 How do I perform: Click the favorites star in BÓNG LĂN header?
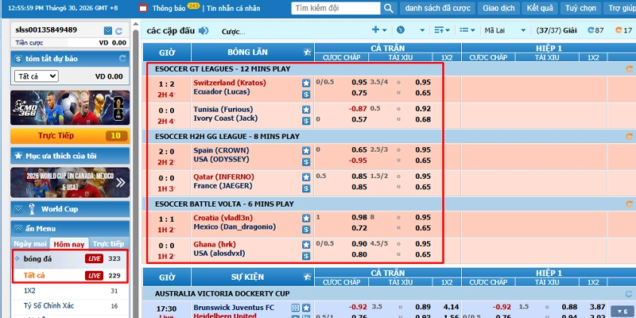click(308, 52)
